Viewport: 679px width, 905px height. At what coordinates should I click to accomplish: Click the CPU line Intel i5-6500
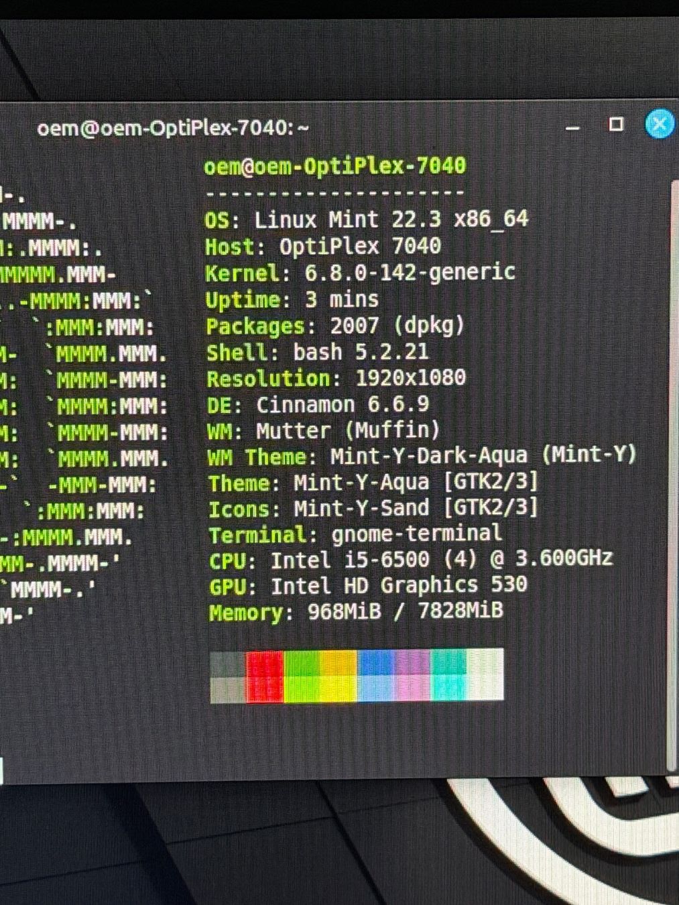tap(411, 560)
